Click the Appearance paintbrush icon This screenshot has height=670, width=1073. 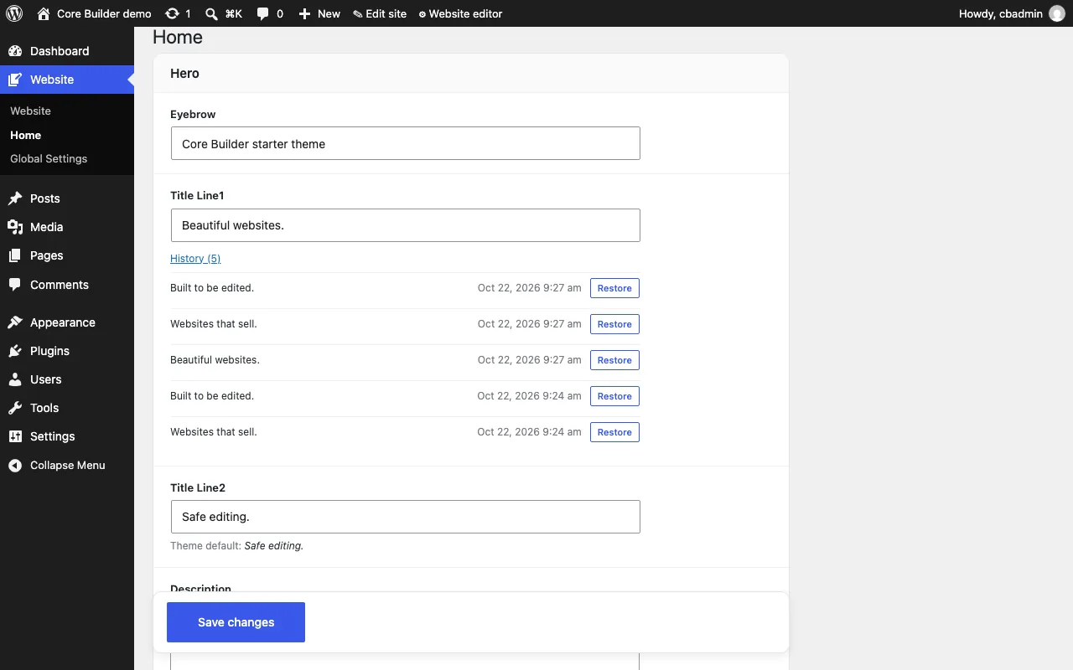[x=15, y=322]
